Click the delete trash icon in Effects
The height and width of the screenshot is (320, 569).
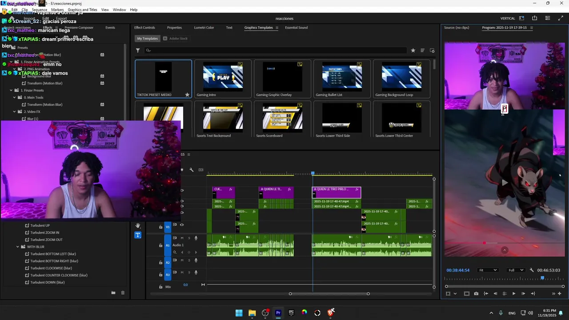coord(123,292)
